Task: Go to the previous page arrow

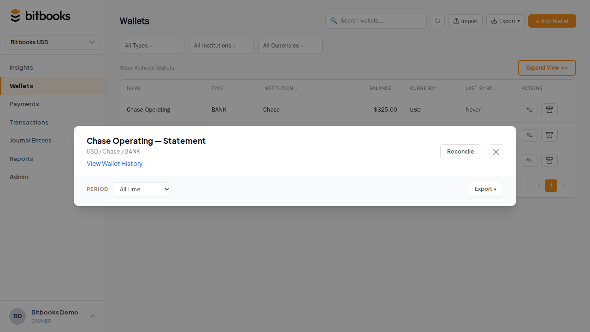Action: point(538,185)
